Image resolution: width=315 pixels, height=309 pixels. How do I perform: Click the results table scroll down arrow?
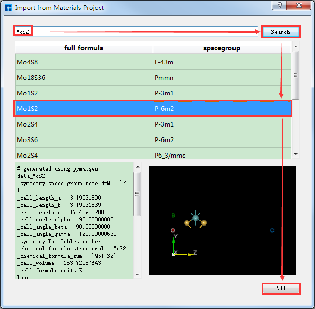pos(296,154)
